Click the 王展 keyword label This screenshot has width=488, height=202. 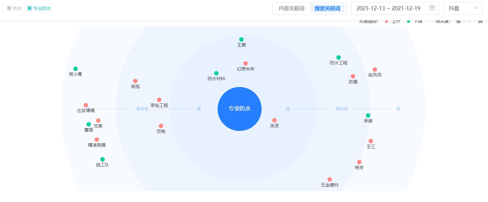tap(241, 45)
